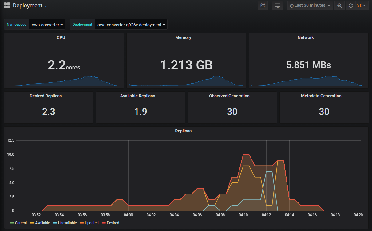Click the yellow Available legend color line
This screenshot has height=231, width=372.
point(32,223)
